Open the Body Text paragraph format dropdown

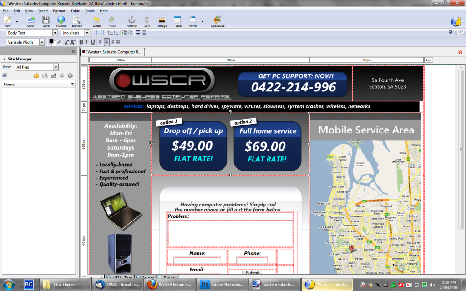(55, 33)
